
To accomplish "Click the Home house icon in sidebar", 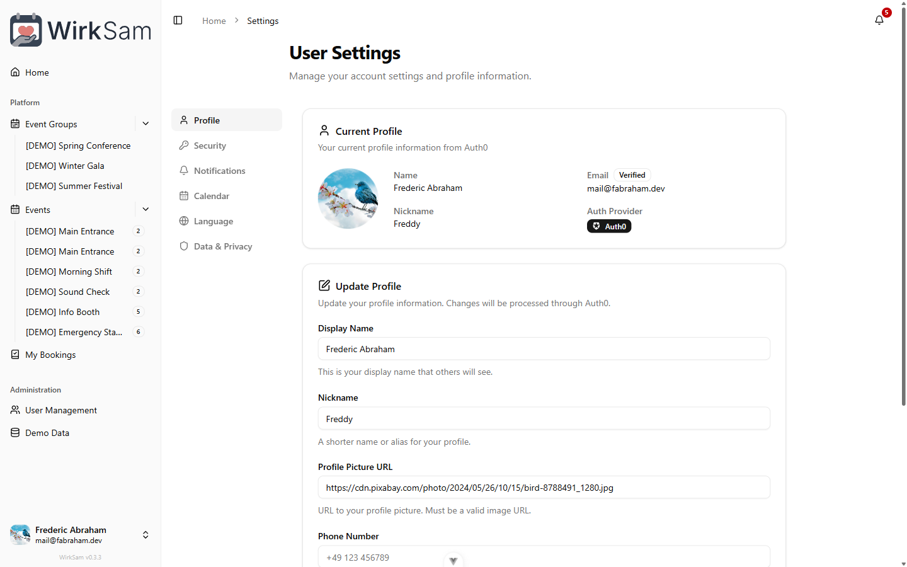I will pyautogui.click(x=15, y=72).
